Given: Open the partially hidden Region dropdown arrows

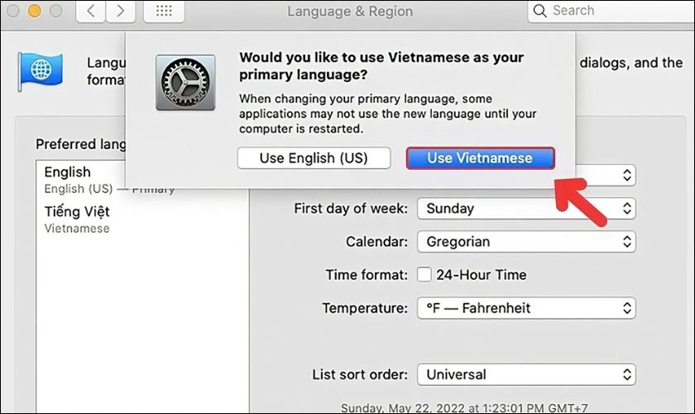Looking at the screenshot, I should pos(627,176).
